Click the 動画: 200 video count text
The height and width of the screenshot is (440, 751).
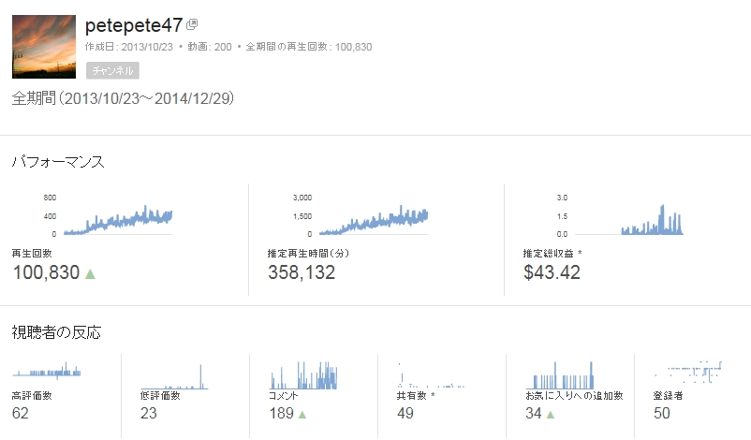pyautogui.click(x=210, y=47)
